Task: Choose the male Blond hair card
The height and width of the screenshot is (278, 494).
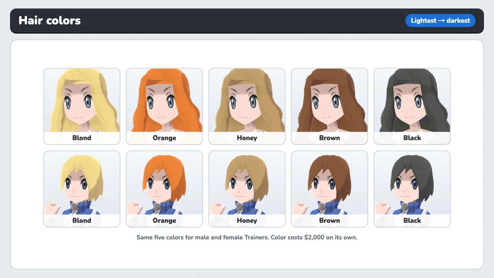Action: (82, 189)
